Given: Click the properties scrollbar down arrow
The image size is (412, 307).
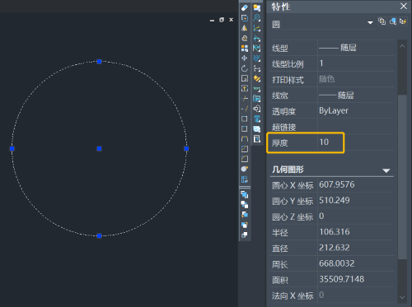Looking at the screenshot, I should 402,297.
